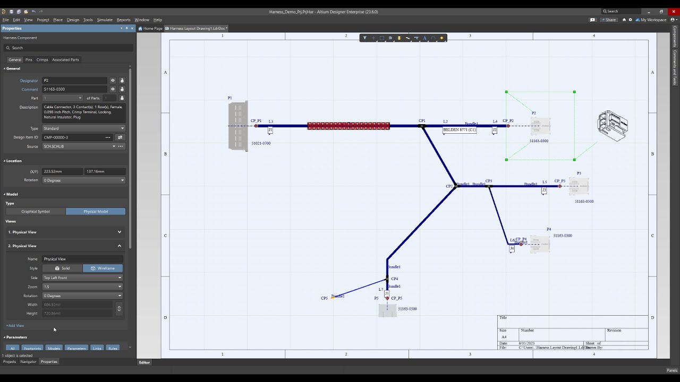Click the Undo arrow in the quick access bar
The image size is (680, 382).
pos(34,11)
